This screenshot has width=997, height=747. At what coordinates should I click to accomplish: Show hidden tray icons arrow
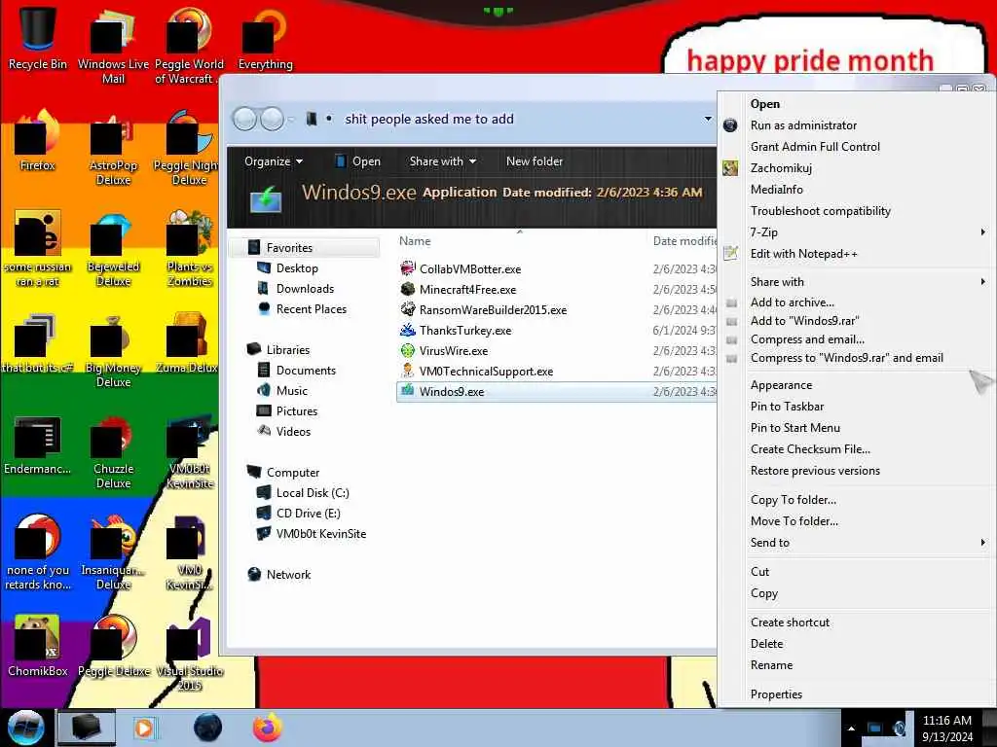pyautogui.click(x=851, y=729)
